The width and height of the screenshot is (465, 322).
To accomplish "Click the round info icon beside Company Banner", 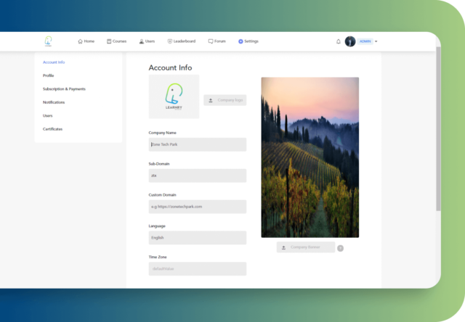I will pyautogui.click(x=341, y=248).
